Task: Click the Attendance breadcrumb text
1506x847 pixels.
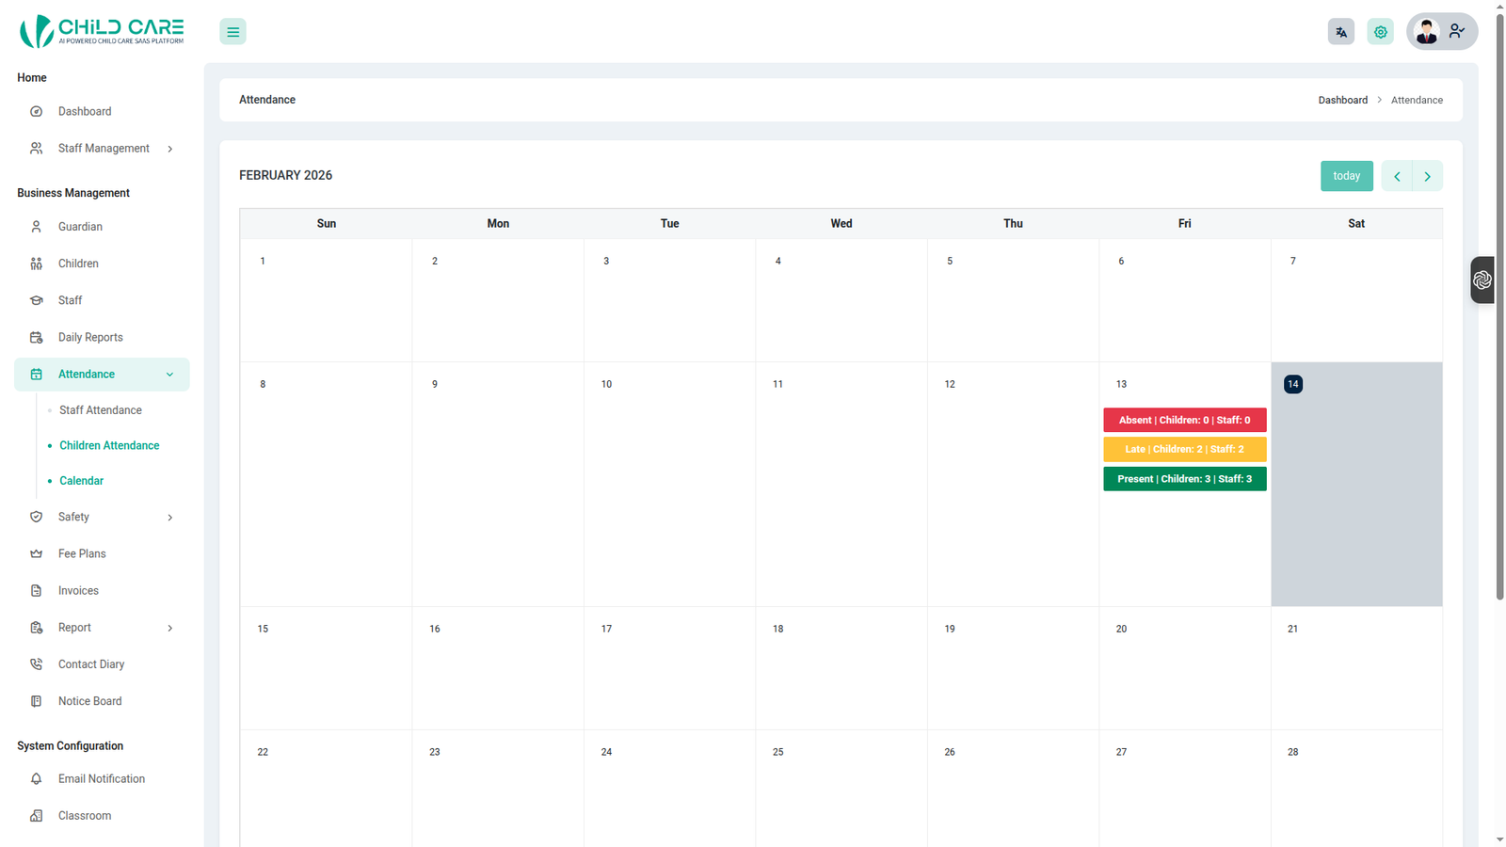Action: tap(1417, 100)
